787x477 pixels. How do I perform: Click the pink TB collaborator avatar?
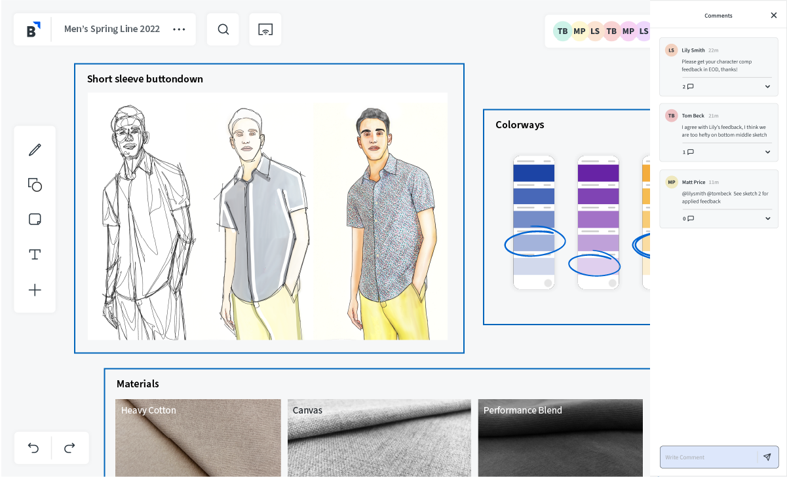click(611, 31)
